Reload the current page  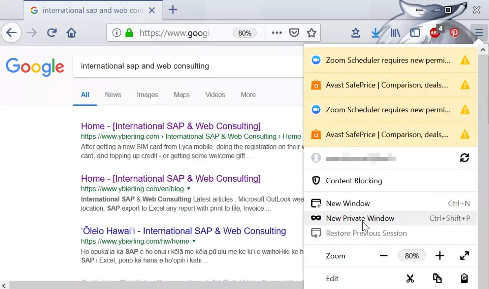tap(52, 33)
